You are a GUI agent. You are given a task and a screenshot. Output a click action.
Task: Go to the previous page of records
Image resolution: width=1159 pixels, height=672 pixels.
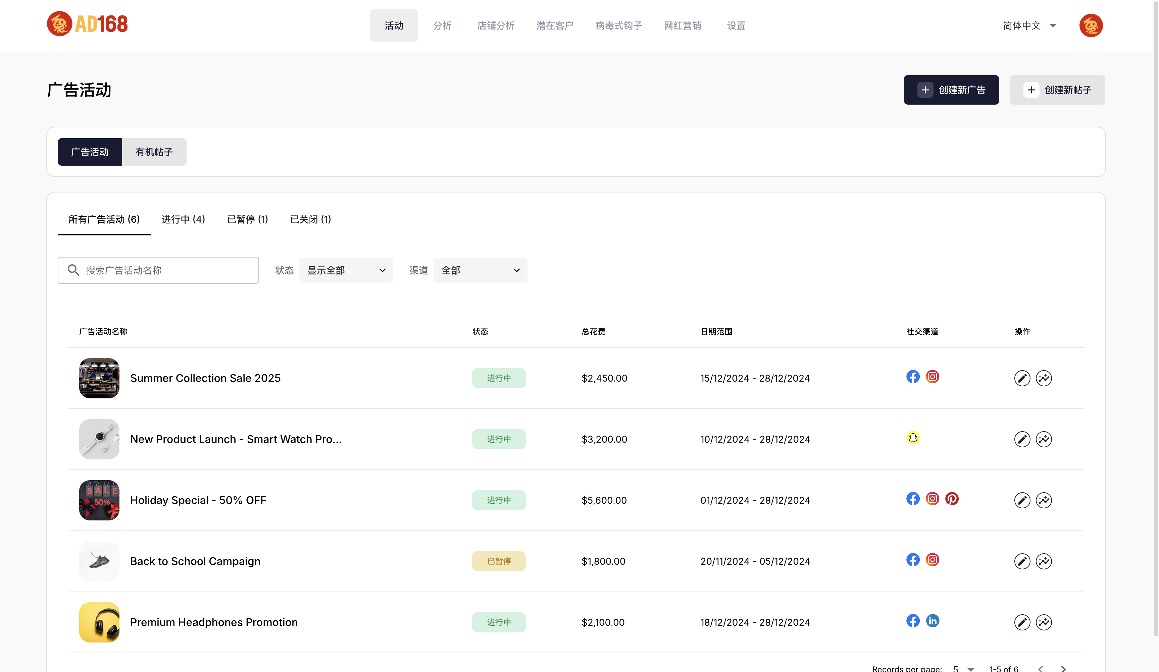[1040, 669]
